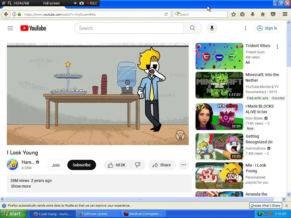
Task: Share the I Look Young video
Action: (162, 165)
